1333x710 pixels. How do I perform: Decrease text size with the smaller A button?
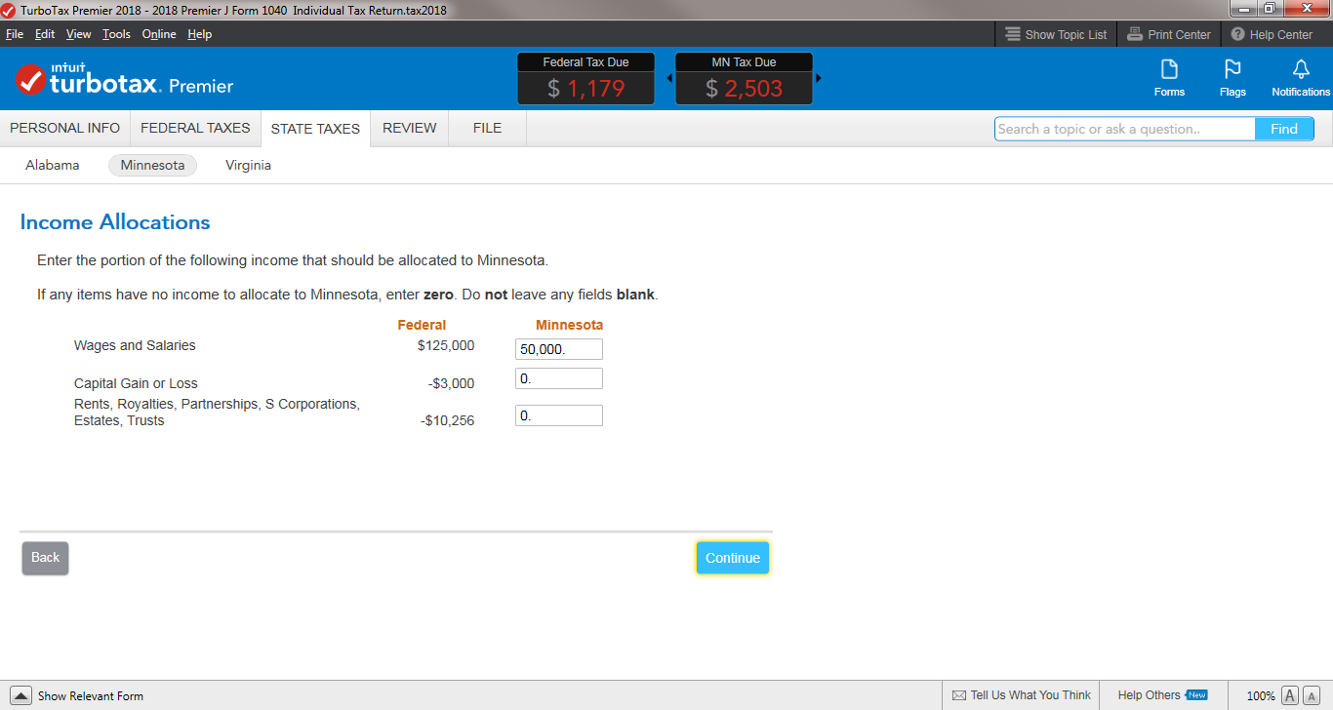[1311, 695]
